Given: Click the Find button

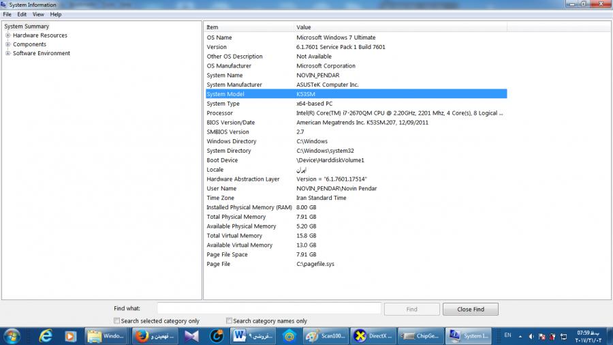Looking at the screenshot, I should point(411,309).
